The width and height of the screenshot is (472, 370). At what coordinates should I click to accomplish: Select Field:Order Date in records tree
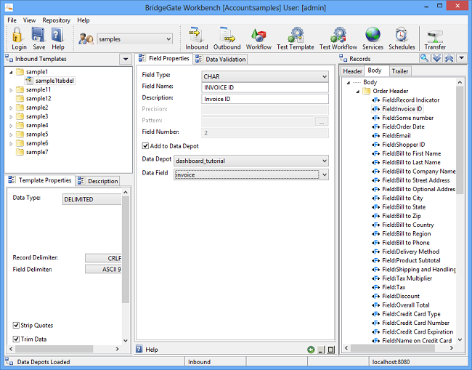pos(403,127)
